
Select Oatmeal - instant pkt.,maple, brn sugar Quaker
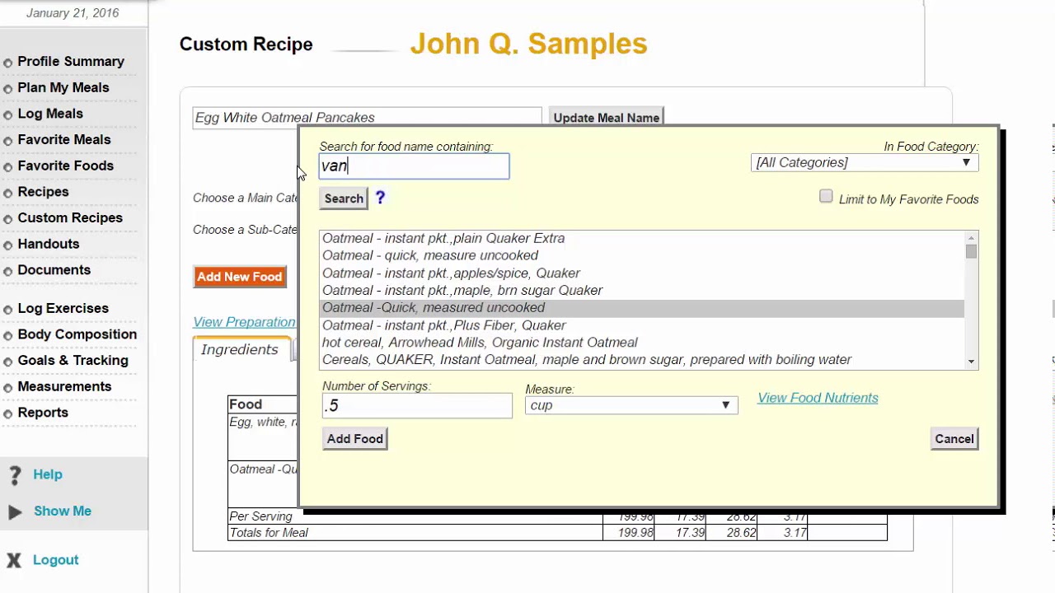coord(641,290)
